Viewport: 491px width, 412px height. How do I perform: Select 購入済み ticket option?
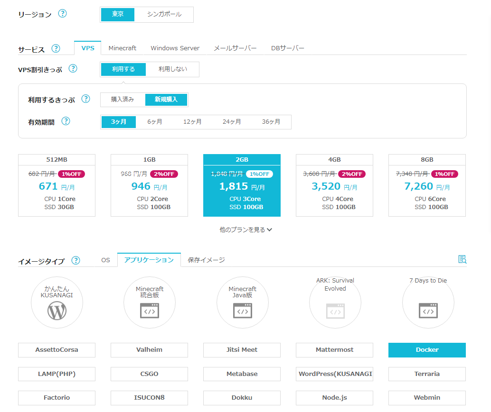click(123, 100)
